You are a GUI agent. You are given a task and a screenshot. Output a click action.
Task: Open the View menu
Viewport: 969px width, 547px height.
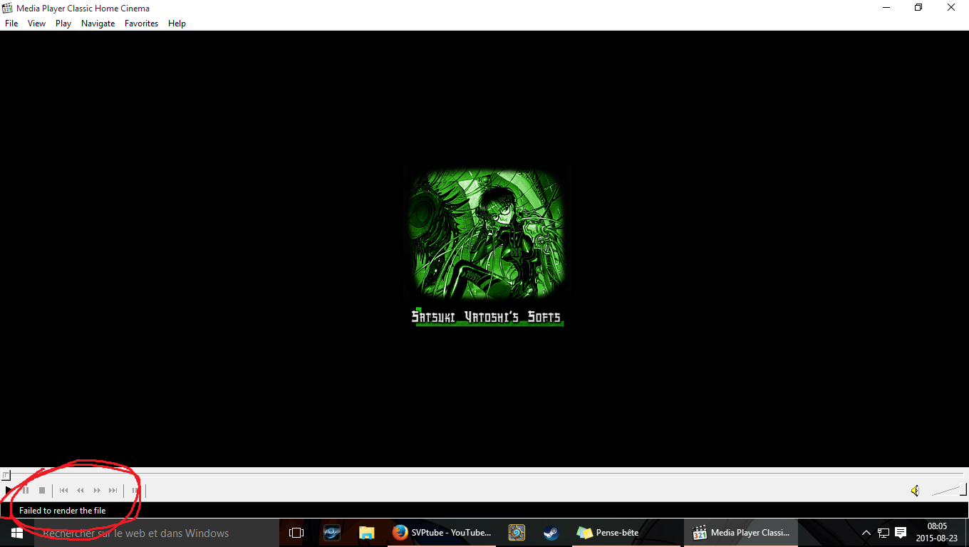tap(36, 24)
